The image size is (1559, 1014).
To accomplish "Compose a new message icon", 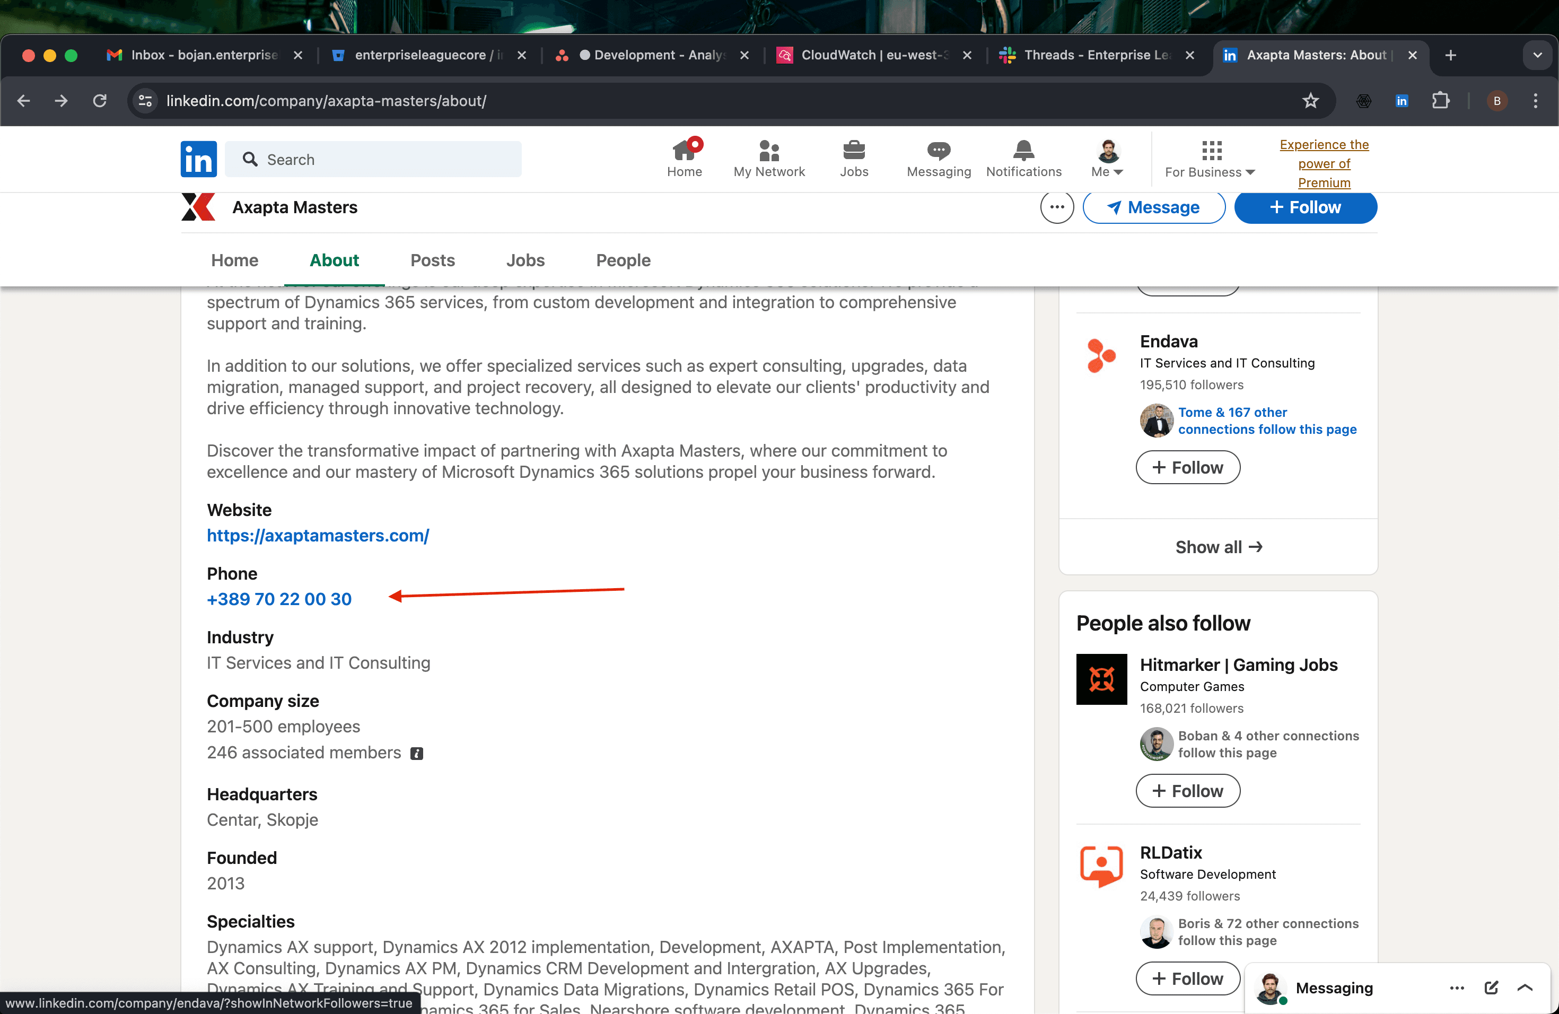I will tap(1491, 988).
